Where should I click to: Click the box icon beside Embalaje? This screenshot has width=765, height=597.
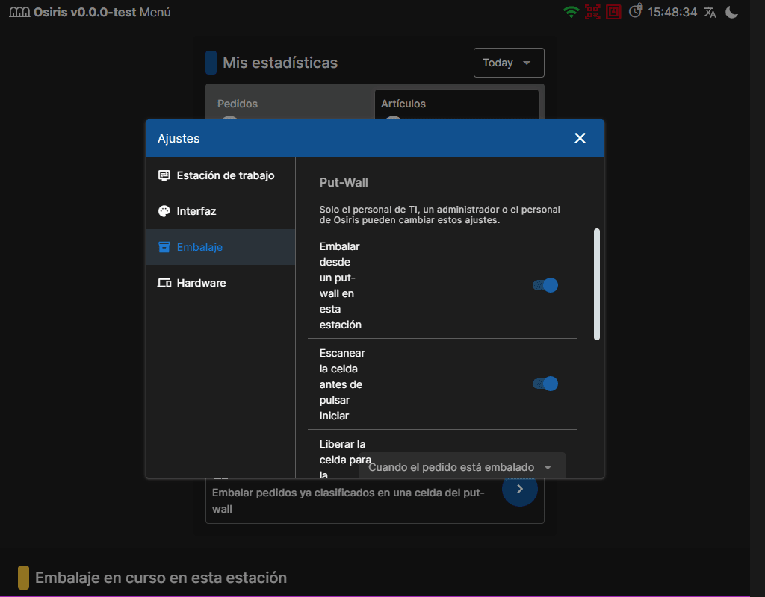click(164, 247)
